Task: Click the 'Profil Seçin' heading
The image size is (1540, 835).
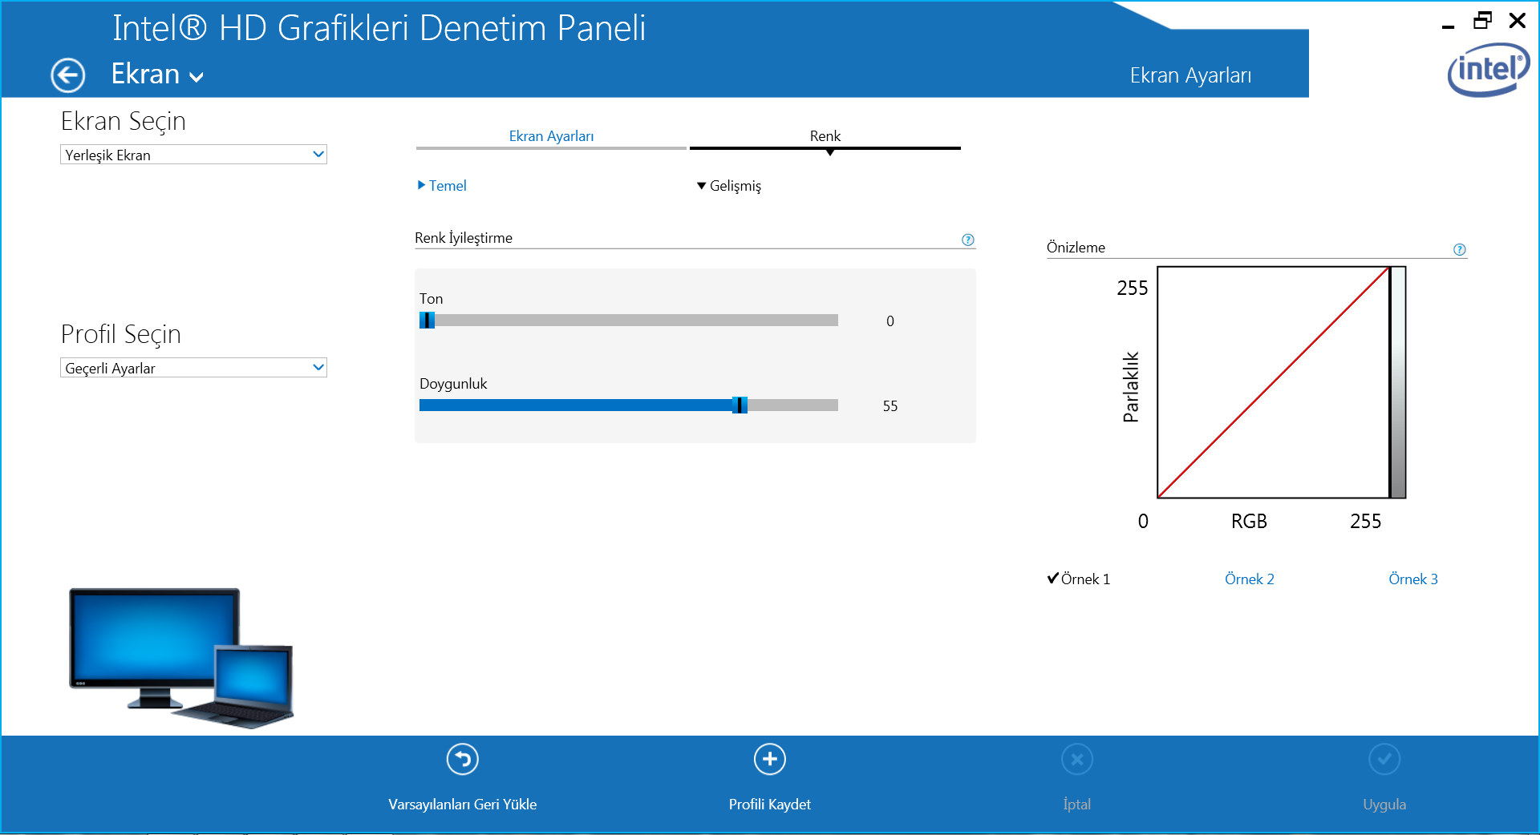Action: 121,334
